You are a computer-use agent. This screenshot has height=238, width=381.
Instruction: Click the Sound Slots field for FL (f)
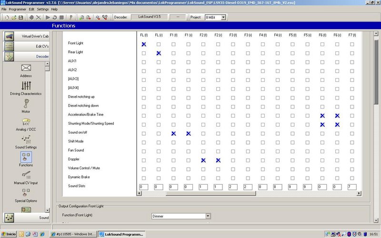pos(144,187)
